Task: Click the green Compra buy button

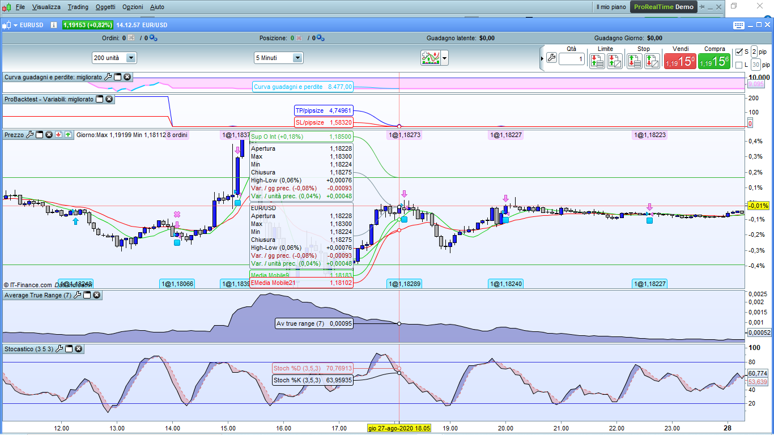Action: [x=714, y=61]
